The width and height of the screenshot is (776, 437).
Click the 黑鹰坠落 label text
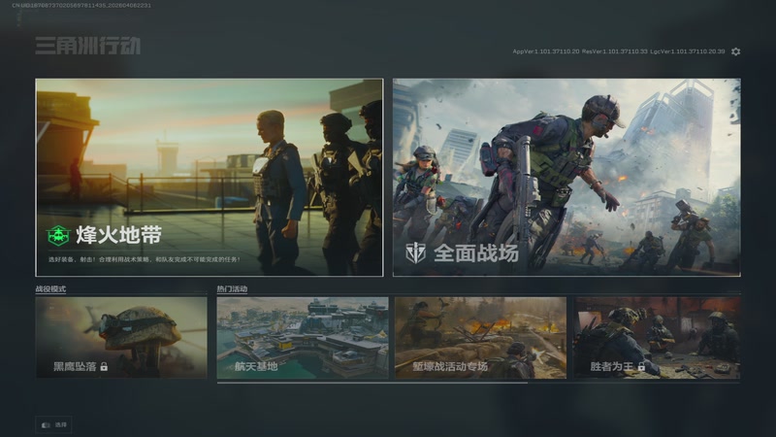(x=75, y=367)
